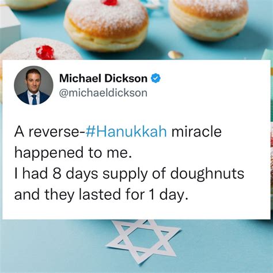Click the teal object at the right edge above the card
This screenshot has height=273, width=273.
(267, 54)
